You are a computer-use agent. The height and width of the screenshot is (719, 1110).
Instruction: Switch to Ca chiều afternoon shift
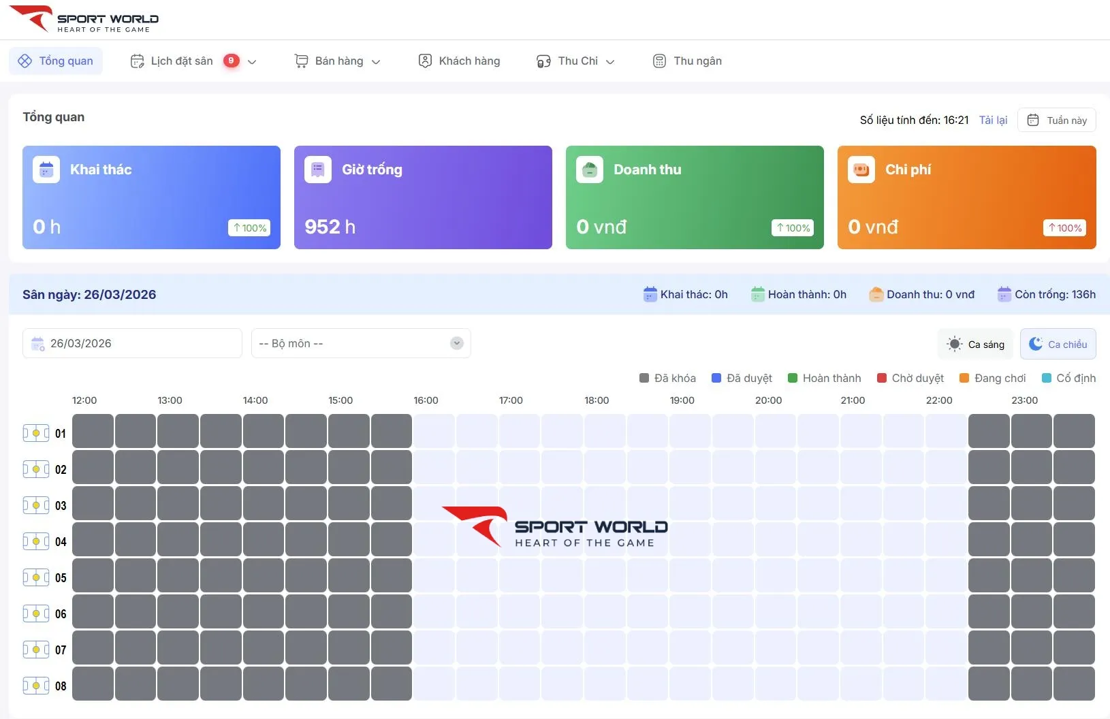pos(1058,345)
